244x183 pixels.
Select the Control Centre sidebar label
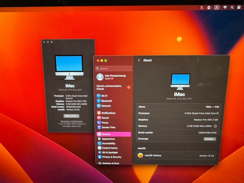[x=110, y=148]
